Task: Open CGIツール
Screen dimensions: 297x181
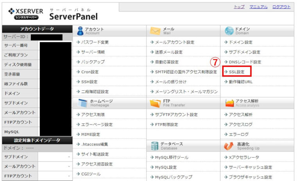Action: coord(91,174)
